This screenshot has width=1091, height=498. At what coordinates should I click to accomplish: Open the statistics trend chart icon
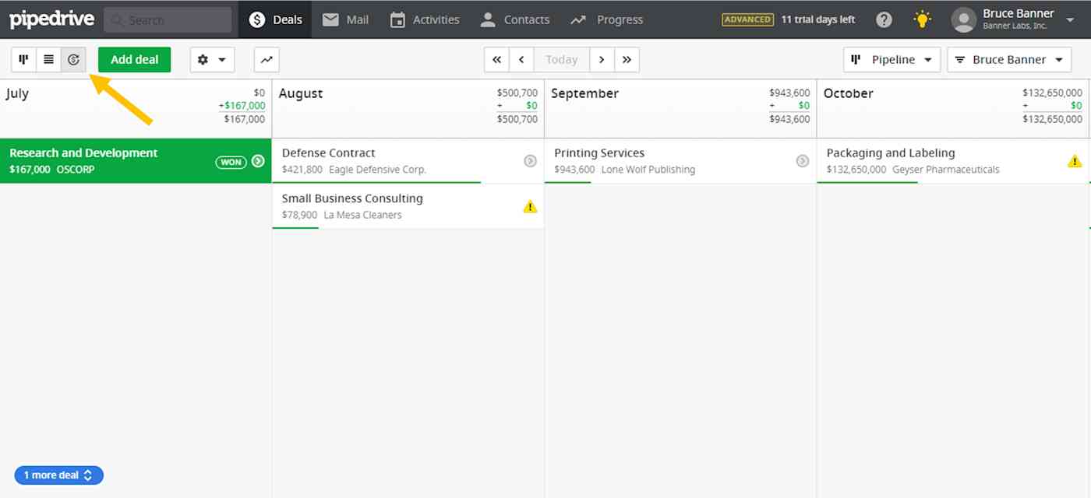pos(266,59)
